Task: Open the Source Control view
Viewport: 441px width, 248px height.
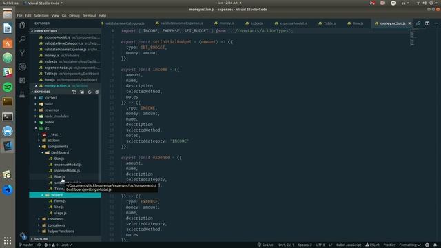Action: click(x=22, y=52)
